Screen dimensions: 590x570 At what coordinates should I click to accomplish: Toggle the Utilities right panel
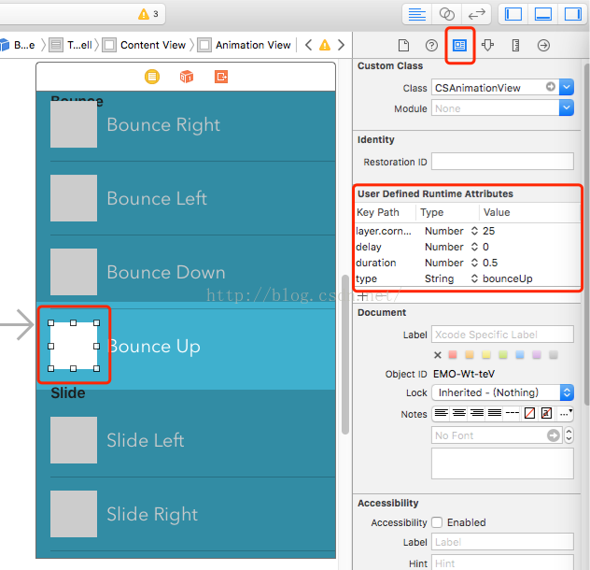point(572,14)
